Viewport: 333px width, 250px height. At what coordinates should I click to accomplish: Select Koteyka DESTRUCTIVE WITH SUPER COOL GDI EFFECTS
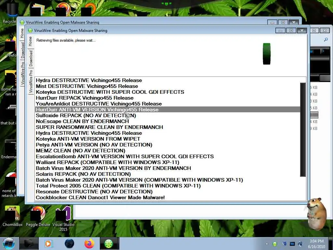167,92
